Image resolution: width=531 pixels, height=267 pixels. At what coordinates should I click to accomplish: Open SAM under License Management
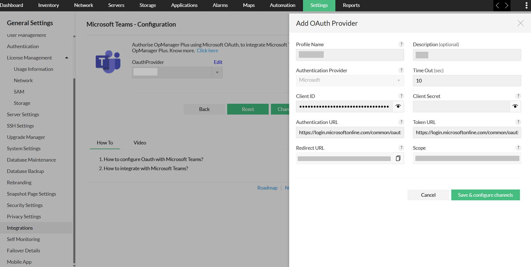[19, 92]
